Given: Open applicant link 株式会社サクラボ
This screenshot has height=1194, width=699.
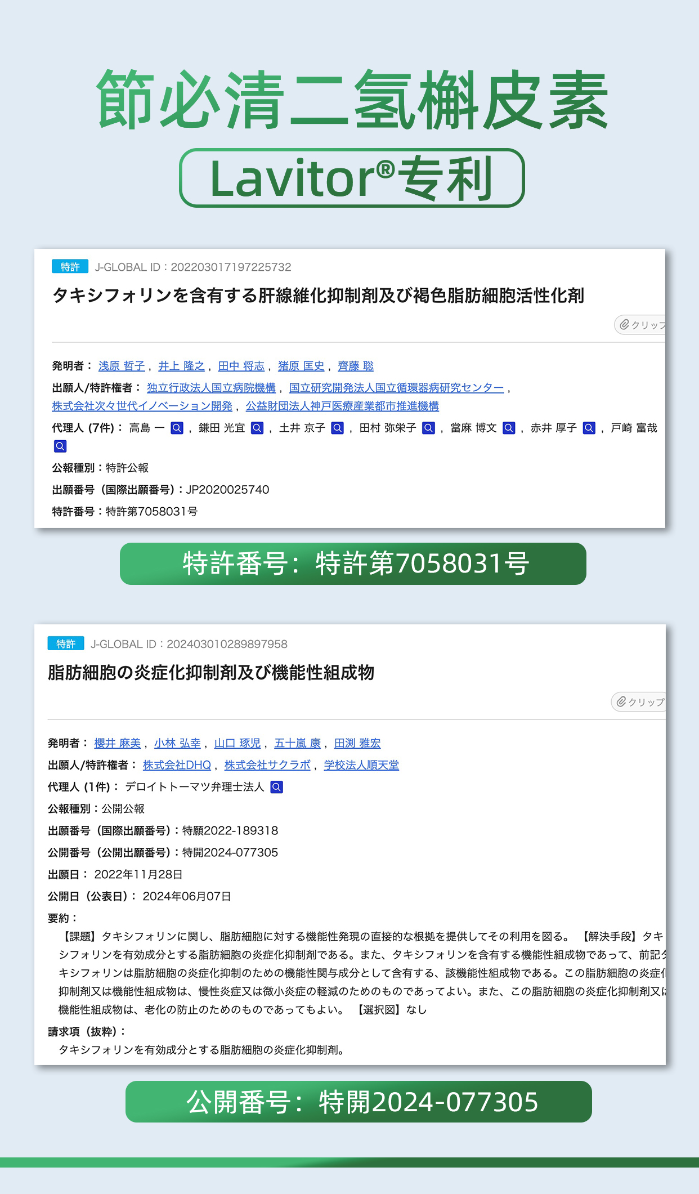Looking at the screenshot, I should tap(267, 765).
